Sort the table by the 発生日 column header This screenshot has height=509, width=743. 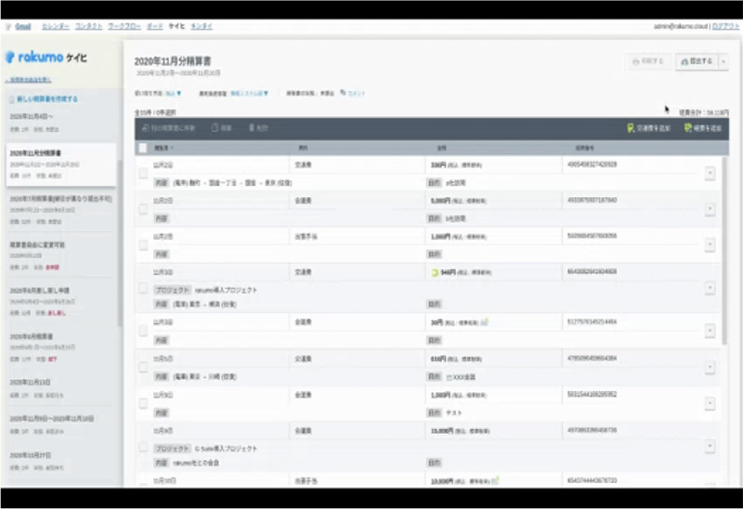pyautogui.click(x=163, y=148)
